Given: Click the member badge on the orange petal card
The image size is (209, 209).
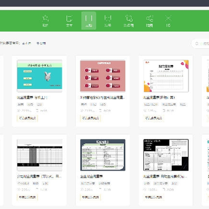Looking at the screenshot, I should [154, 118].
